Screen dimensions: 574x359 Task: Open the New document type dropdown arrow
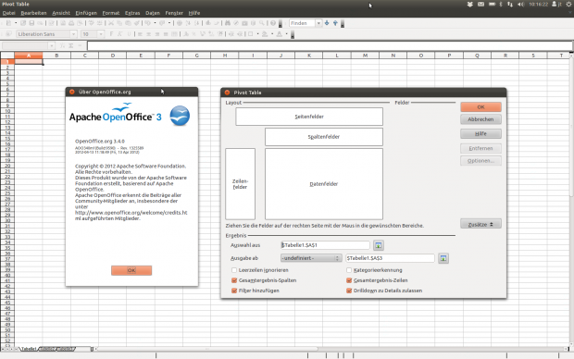tap(16, 23)
